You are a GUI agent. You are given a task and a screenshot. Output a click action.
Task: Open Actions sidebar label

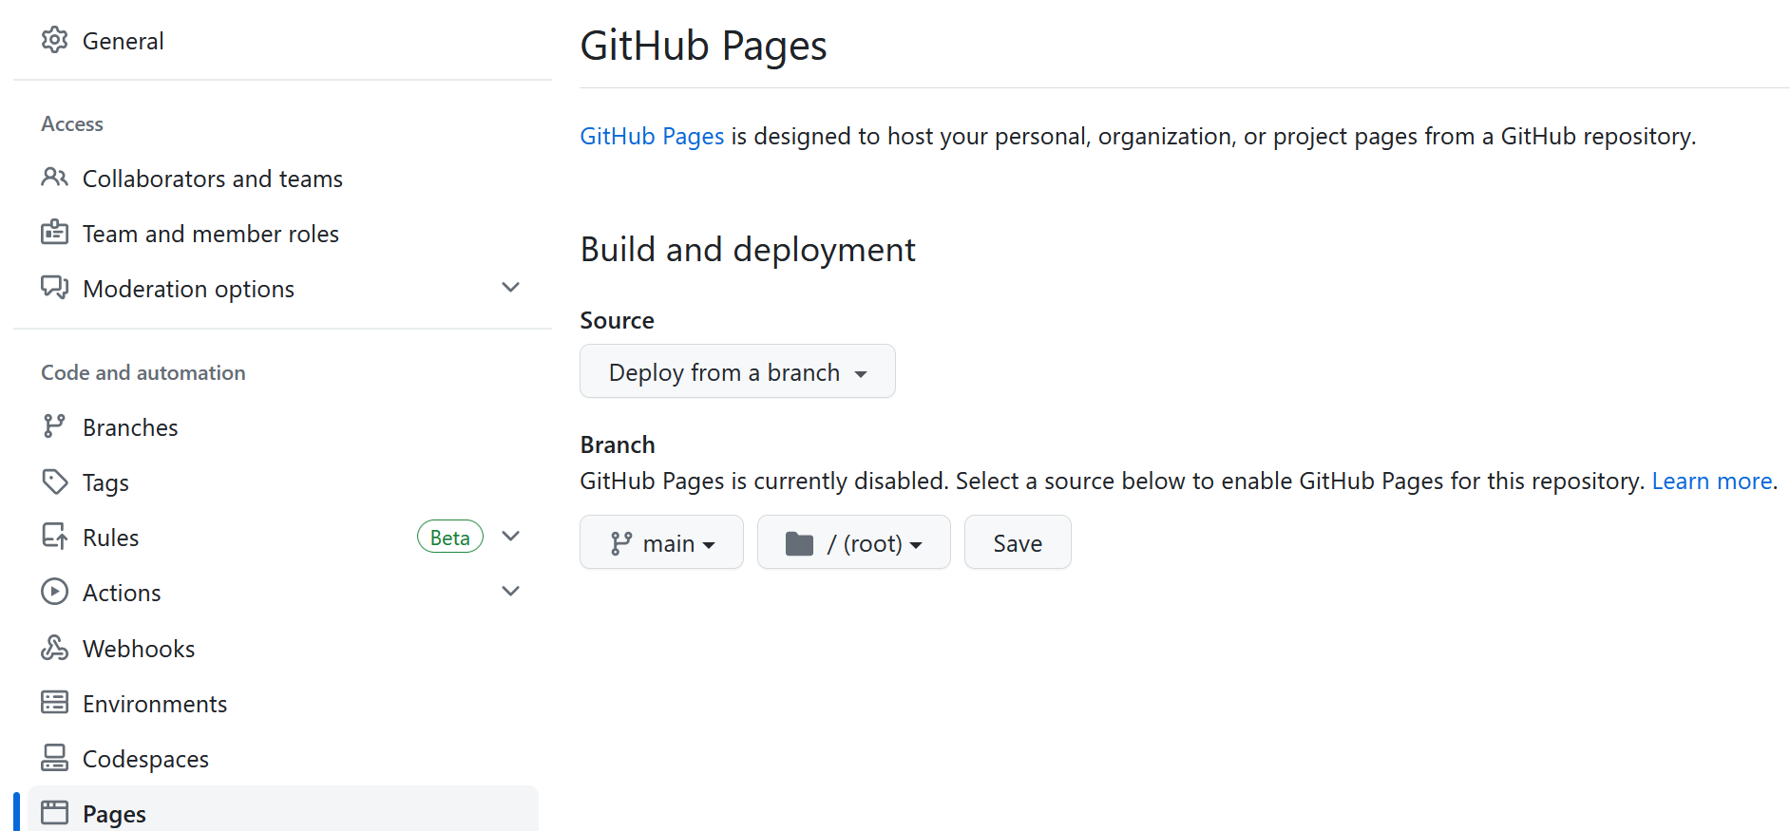(x=122, y=593)
